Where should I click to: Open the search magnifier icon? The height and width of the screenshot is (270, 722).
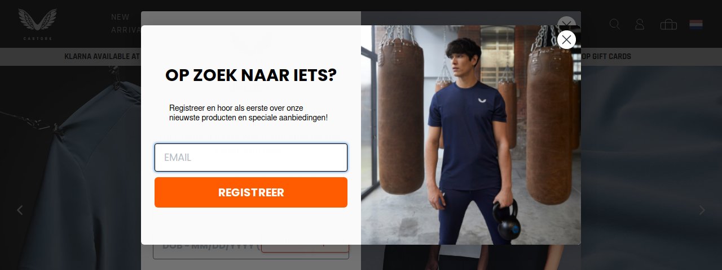coord(615,24)
